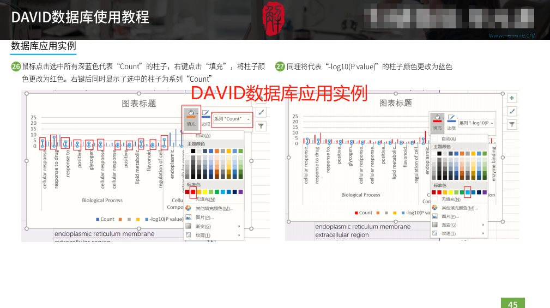Select right cell endoplasmic reticulum membrane
Screen dimensions: 550x308
tap(362, 227)
